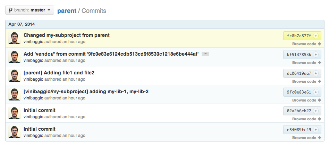
Task: Open the branch master dropdown
Action: tap(29, 10)
